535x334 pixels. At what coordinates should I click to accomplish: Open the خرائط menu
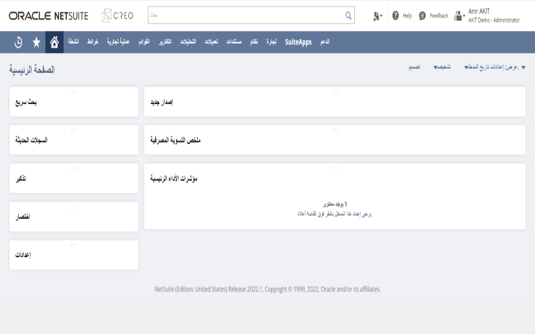tap(92, 42)
